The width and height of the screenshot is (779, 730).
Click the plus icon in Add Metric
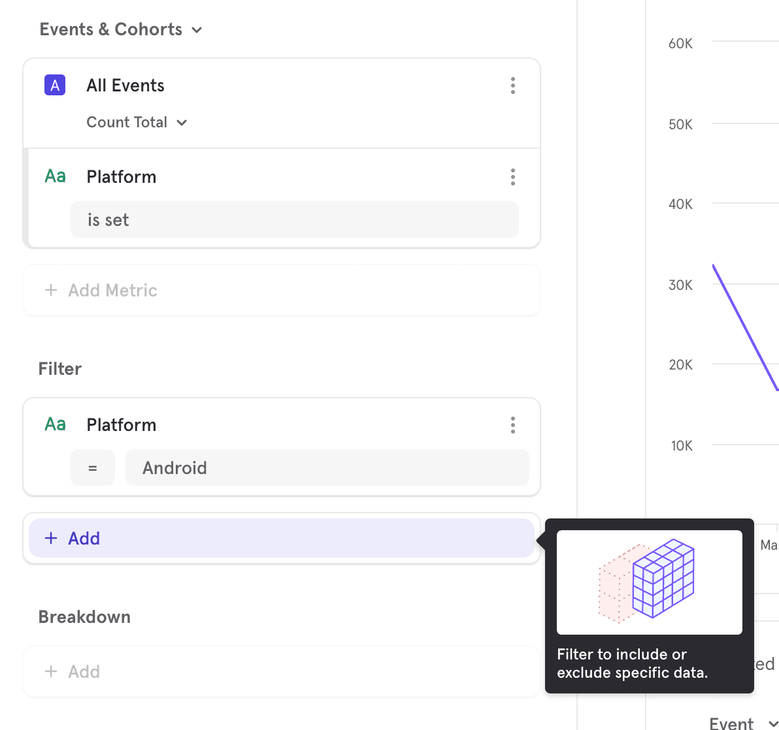(x=51, y=290)
